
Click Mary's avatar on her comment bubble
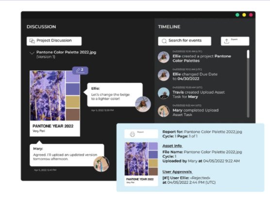101,164
